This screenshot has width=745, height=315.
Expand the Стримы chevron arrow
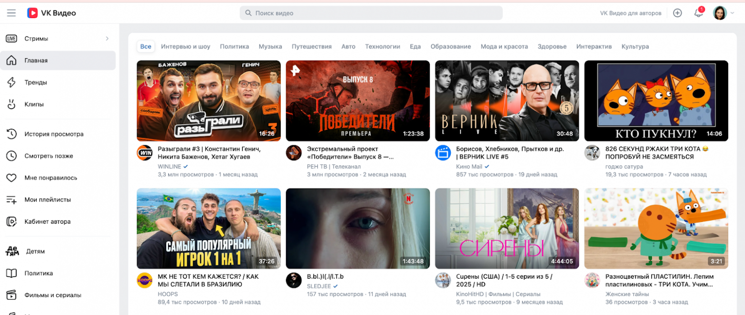[x=107, y=39]
